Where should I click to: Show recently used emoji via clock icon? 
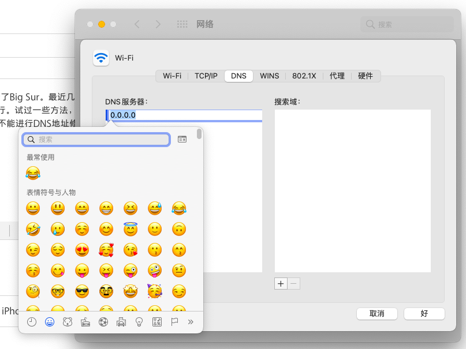point(32,322)
